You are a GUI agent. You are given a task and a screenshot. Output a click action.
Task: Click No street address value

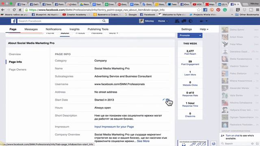[x=106, y=92]
